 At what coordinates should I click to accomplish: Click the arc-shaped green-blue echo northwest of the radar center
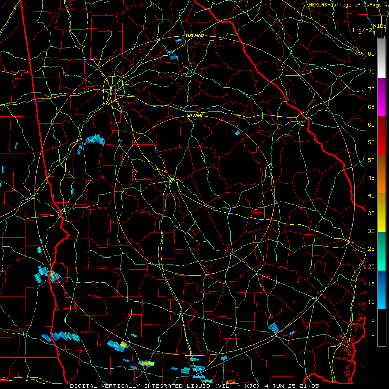coord(95,140)
